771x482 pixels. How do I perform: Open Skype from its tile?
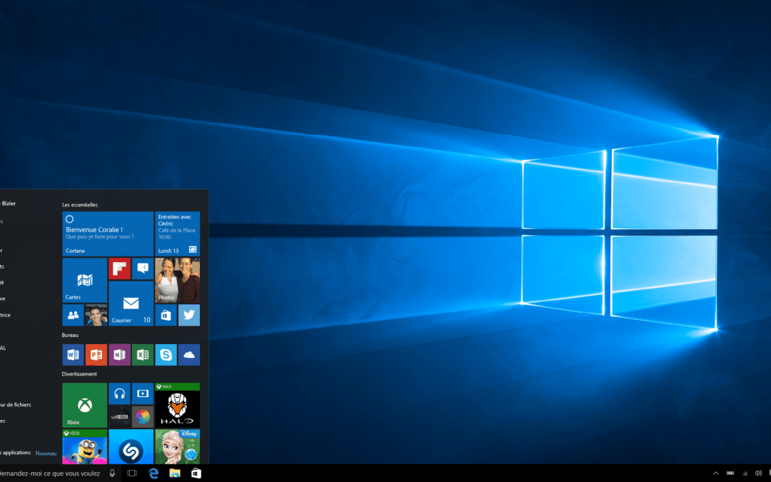[166, 354]
